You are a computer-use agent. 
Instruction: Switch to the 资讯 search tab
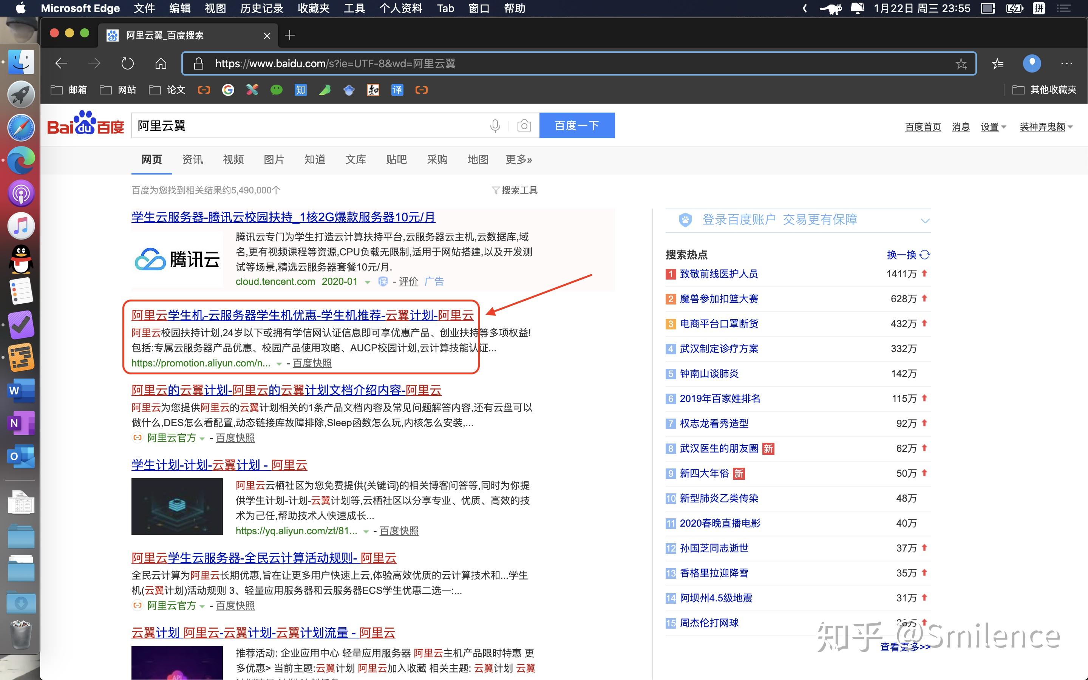click(x=192, y=160)
